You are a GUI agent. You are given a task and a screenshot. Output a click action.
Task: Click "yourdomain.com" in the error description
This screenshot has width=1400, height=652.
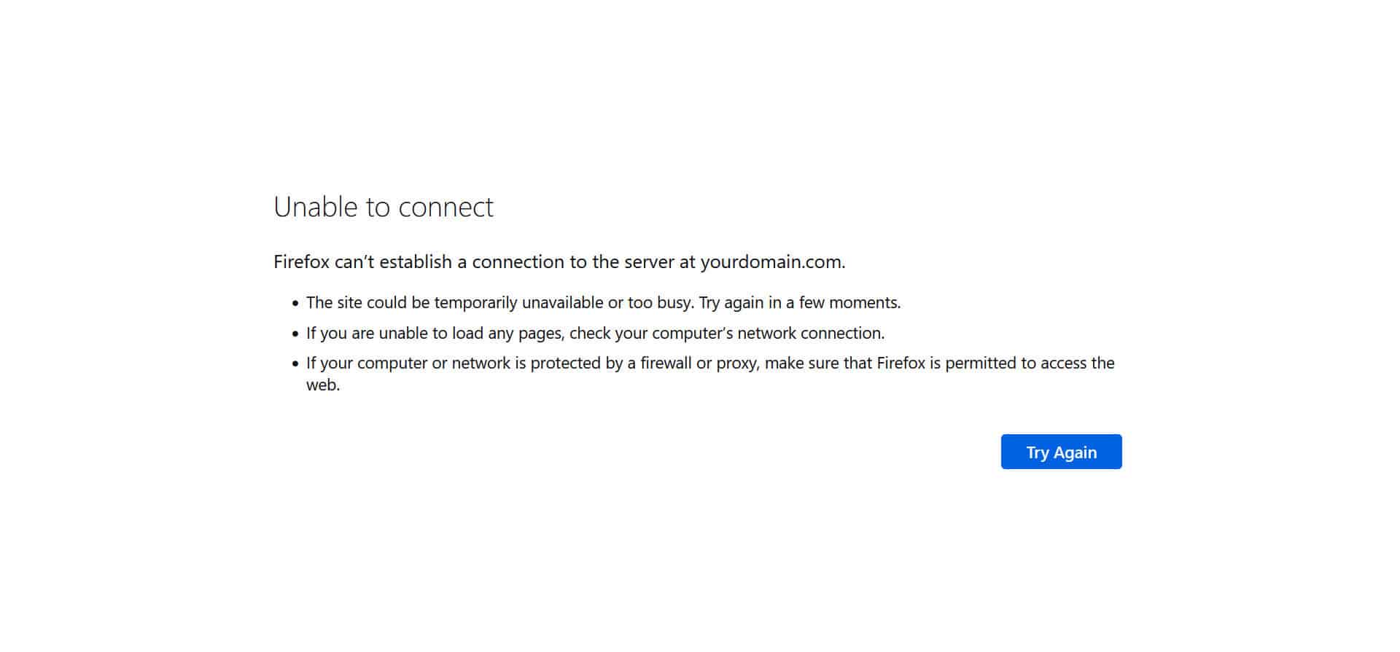click(771, 262)
